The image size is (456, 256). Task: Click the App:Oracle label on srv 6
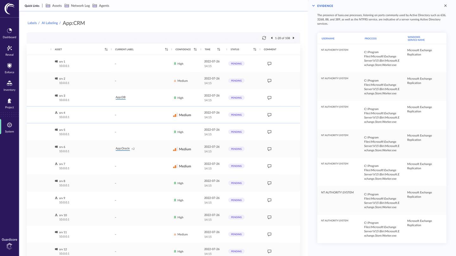click(x=123, y=149)
